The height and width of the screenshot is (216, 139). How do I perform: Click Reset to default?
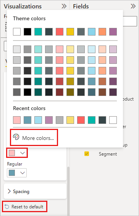coord(25,206)
